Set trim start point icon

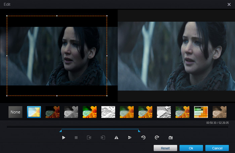coord(89,138)
